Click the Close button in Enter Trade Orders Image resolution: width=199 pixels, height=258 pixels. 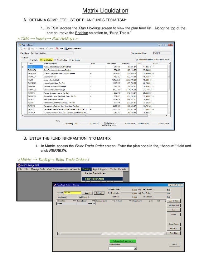tap(174, 245)
